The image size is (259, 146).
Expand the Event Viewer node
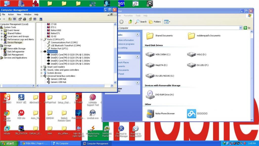[2, 30]
